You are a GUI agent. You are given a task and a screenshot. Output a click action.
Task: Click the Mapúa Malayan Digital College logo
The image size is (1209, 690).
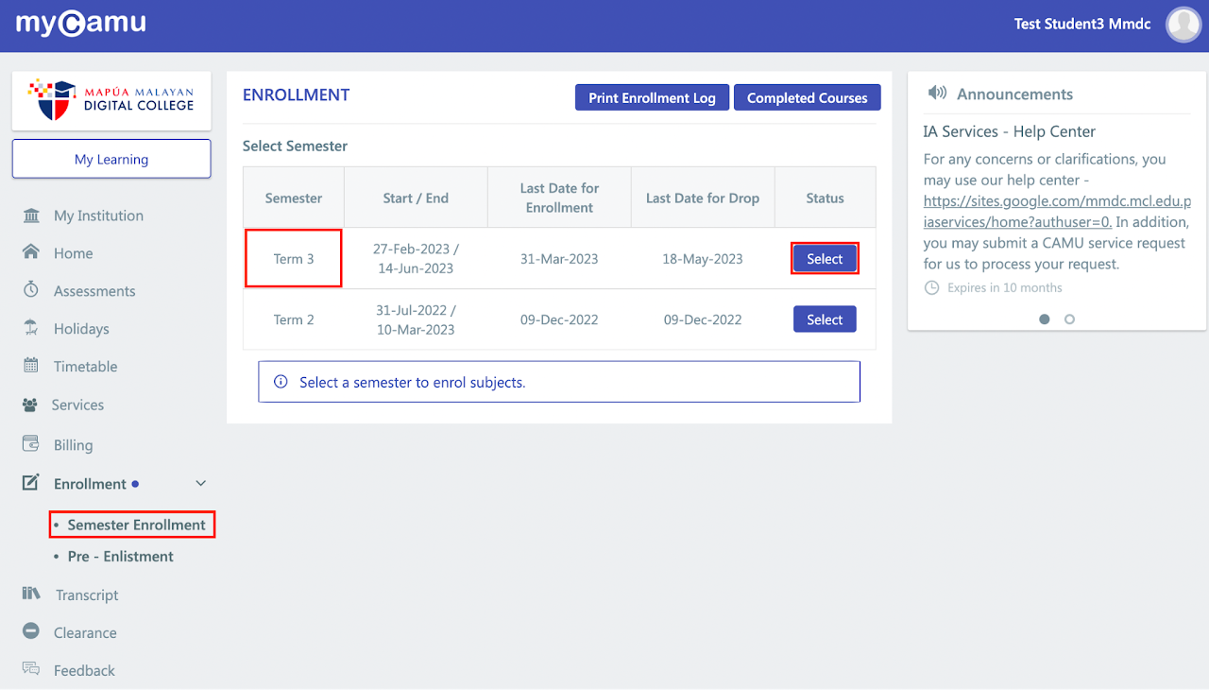pos(111,100)
